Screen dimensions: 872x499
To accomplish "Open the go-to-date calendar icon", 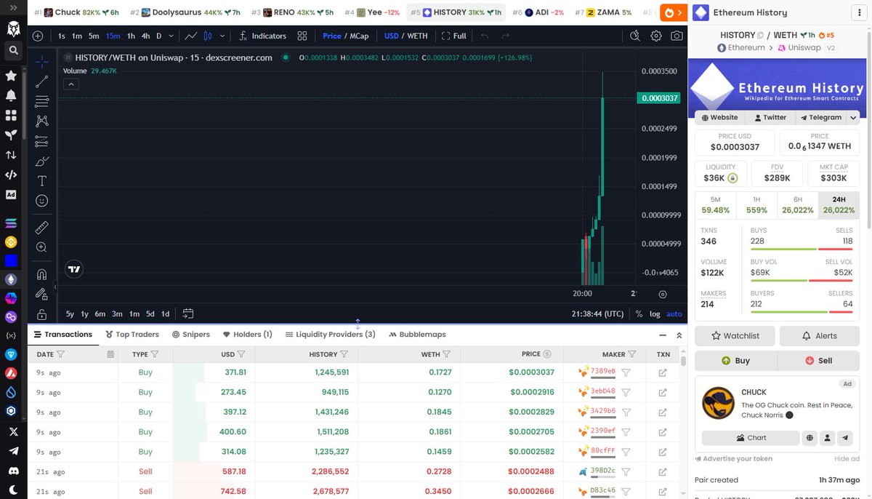I will [x=188, y=314].
